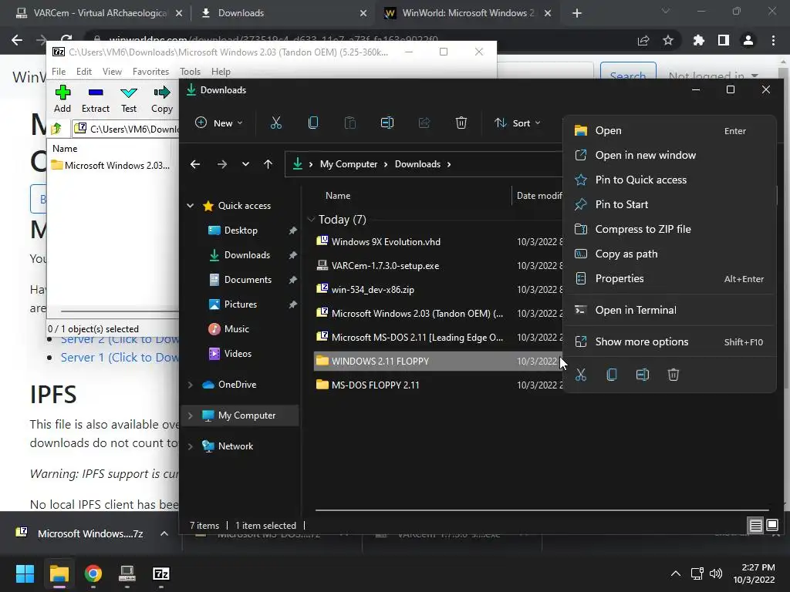Show hidden system tray icons
Viewport: 790px width, 592px height.
point(676,573)
